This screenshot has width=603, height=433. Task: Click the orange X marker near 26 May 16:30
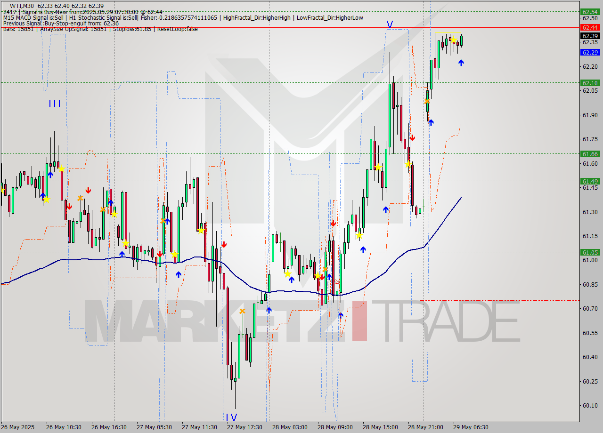click(x=103, y=210)
